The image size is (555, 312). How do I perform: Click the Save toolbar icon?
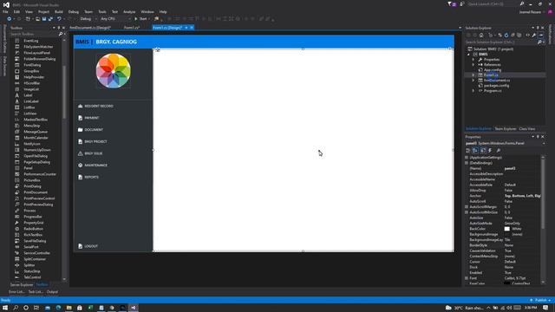point(44,19)
